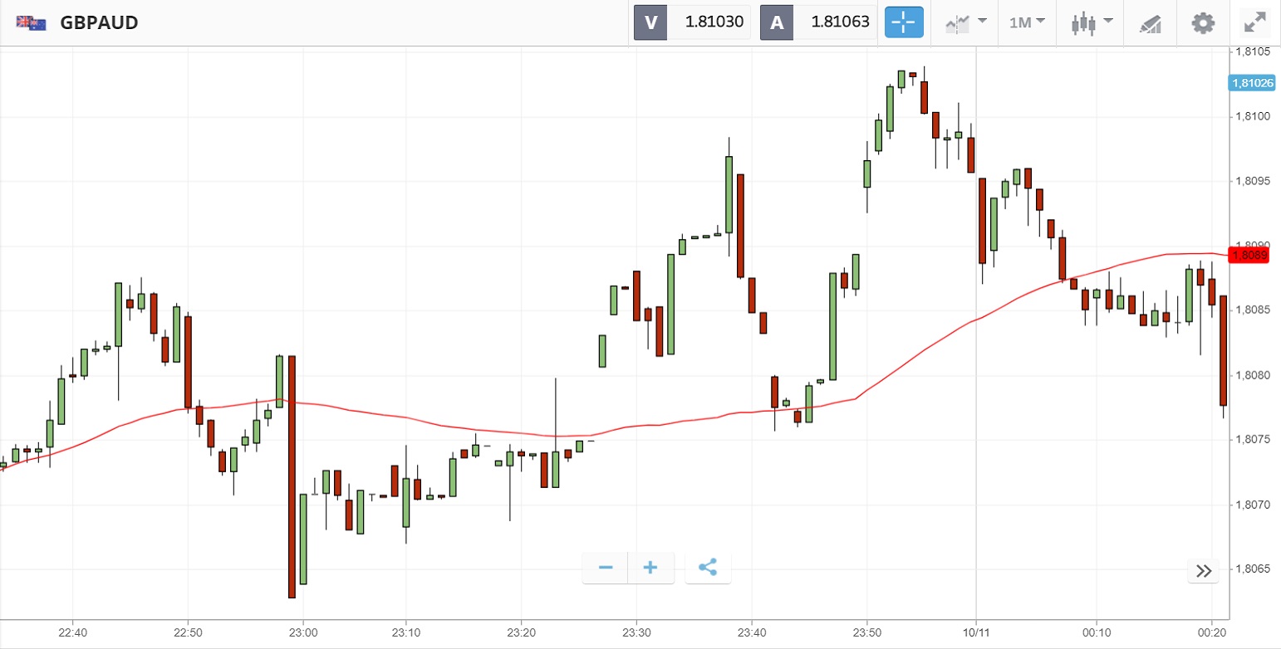Zoom in the chart with plus button

650,568
